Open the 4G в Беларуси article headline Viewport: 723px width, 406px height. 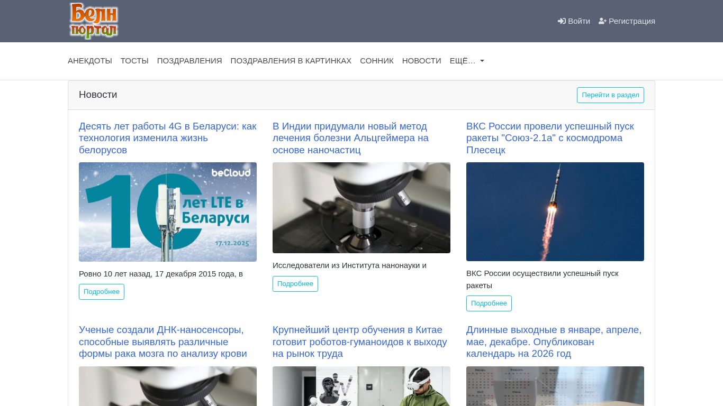[x=167, y=138]
